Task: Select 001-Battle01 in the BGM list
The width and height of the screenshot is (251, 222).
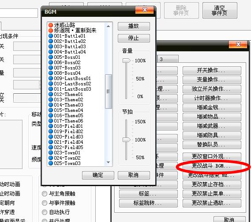Action: (x=67, y=36)
